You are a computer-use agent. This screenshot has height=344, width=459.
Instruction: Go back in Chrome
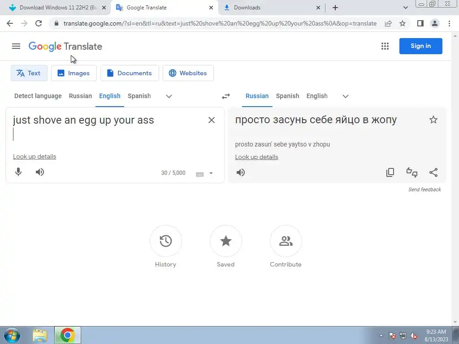[x=10, y=23]
